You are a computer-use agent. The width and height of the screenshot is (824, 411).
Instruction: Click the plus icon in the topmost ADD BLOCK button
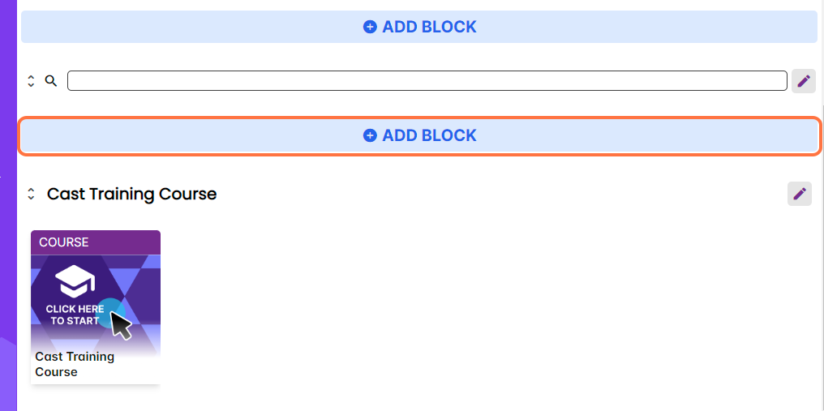(370, 27)
